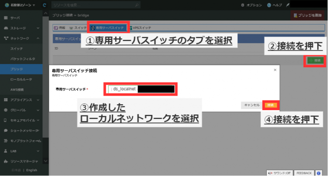Screen dimensions: 328x176
Task: Expand the グローバル sidebar section
Action: pyautogui.click(x=21, y=110)
